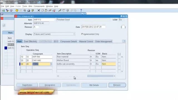Click the Print toolbar icon
This screenshot has height=100, width=178.
29,11
